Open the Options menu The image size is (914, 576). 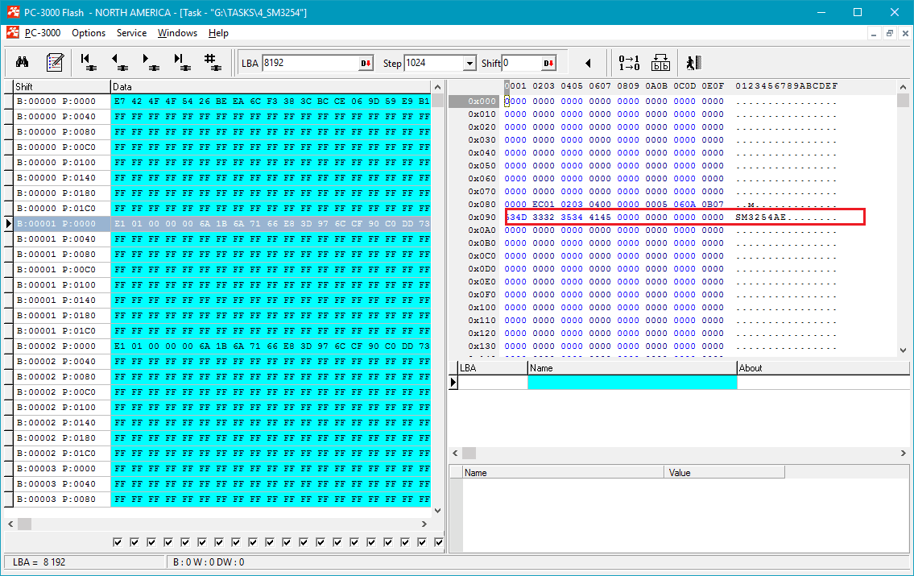tap(89, 33)
